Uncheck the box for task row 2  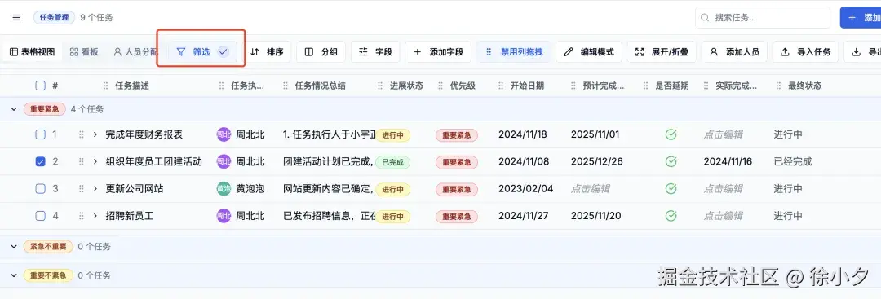[x=41, y=161]
